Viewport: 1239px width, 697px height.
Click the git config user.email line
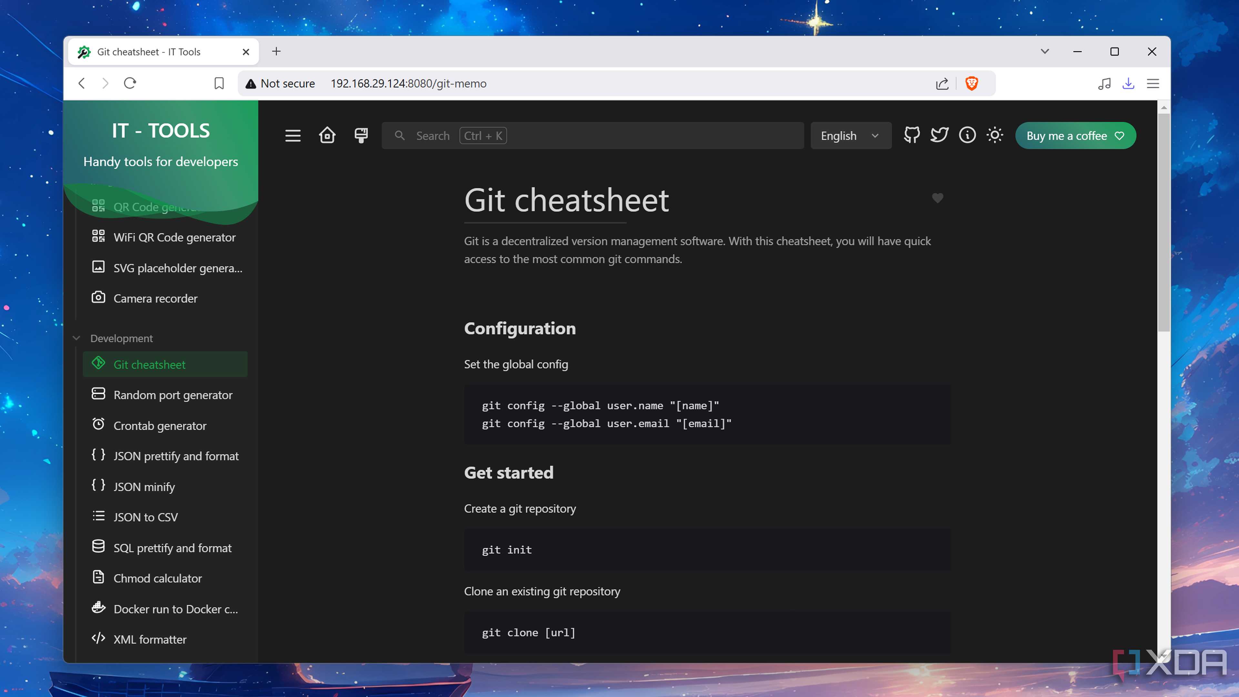(x=607, y=423)
